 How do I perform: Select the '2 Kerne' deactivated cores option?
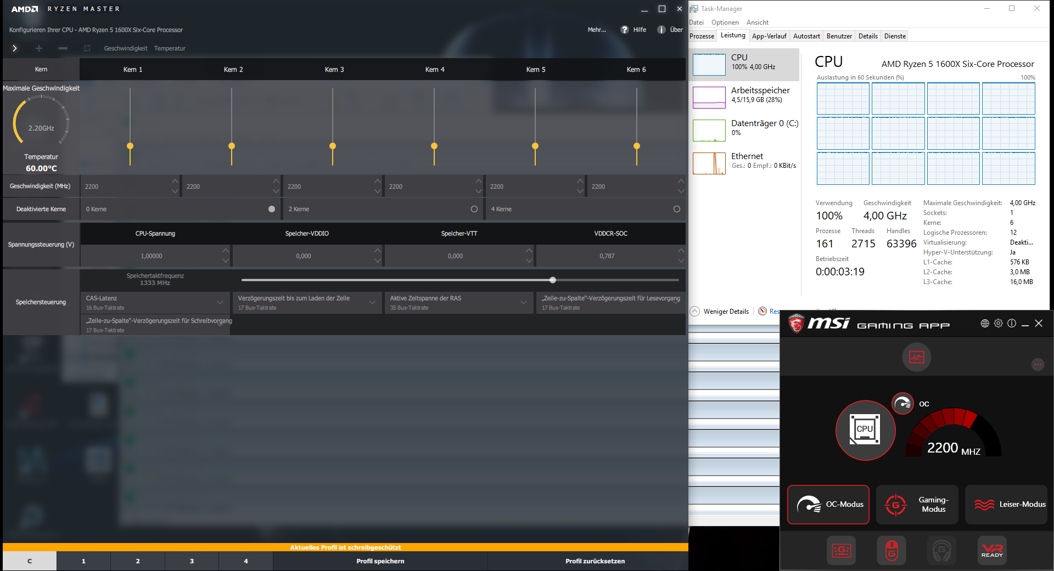[x=474, y=209]
